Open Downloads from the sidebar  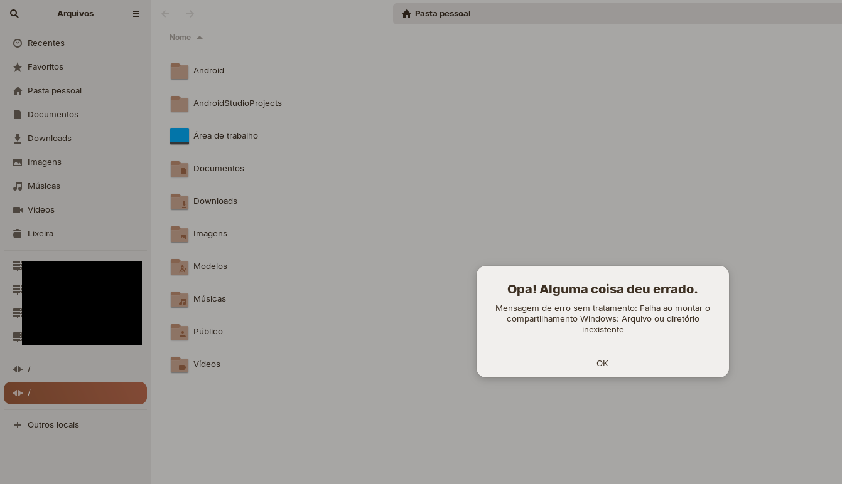tap(49, 139)
